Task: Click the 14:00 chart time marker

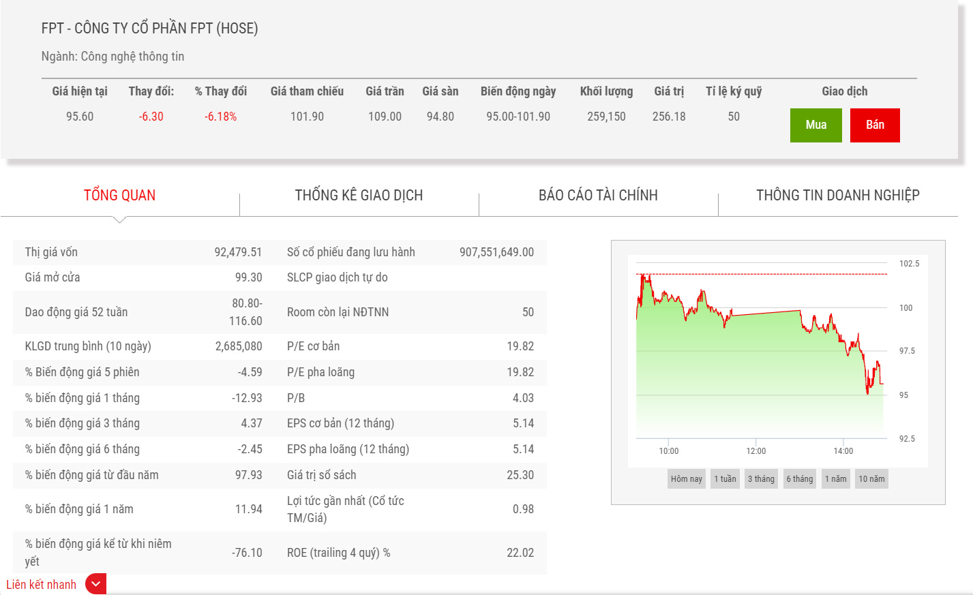Action: (843, 451)
